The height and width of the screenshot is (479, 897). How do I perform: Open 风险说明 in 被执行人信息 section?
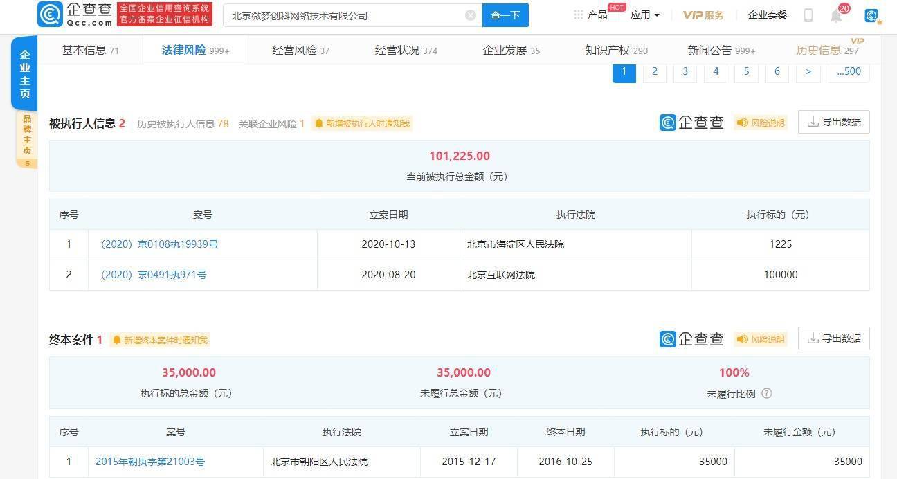[760, 123]
